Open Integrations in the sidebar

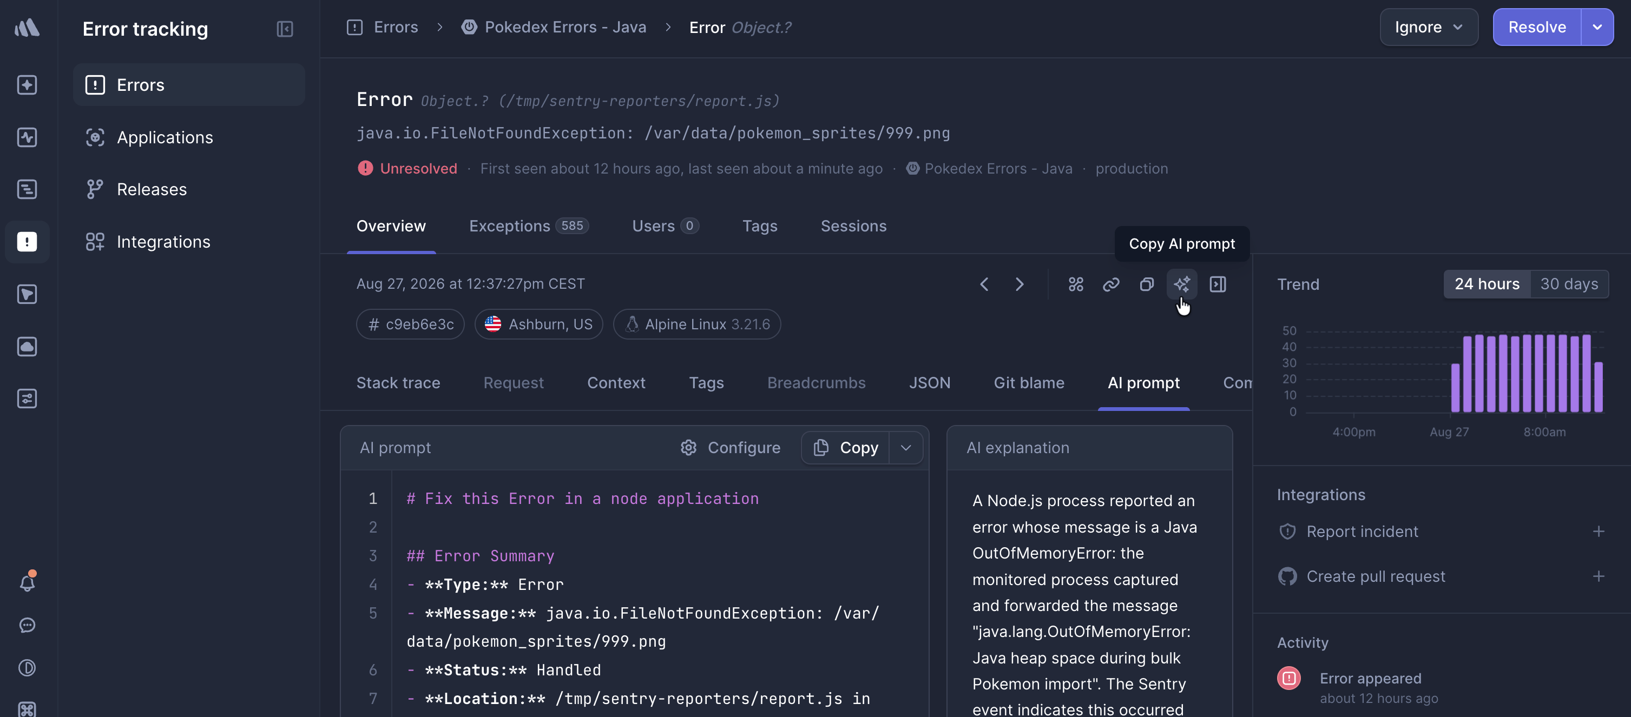(x=189, y=242)
